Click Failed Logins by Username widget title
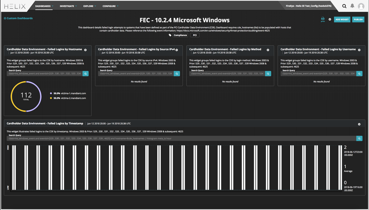Image resolution: width=369 pixels, height=210 pixels. (x=318, y=49)
